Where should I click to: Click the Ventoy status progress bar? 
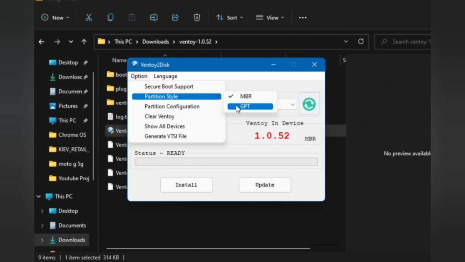tap(226, 162)
